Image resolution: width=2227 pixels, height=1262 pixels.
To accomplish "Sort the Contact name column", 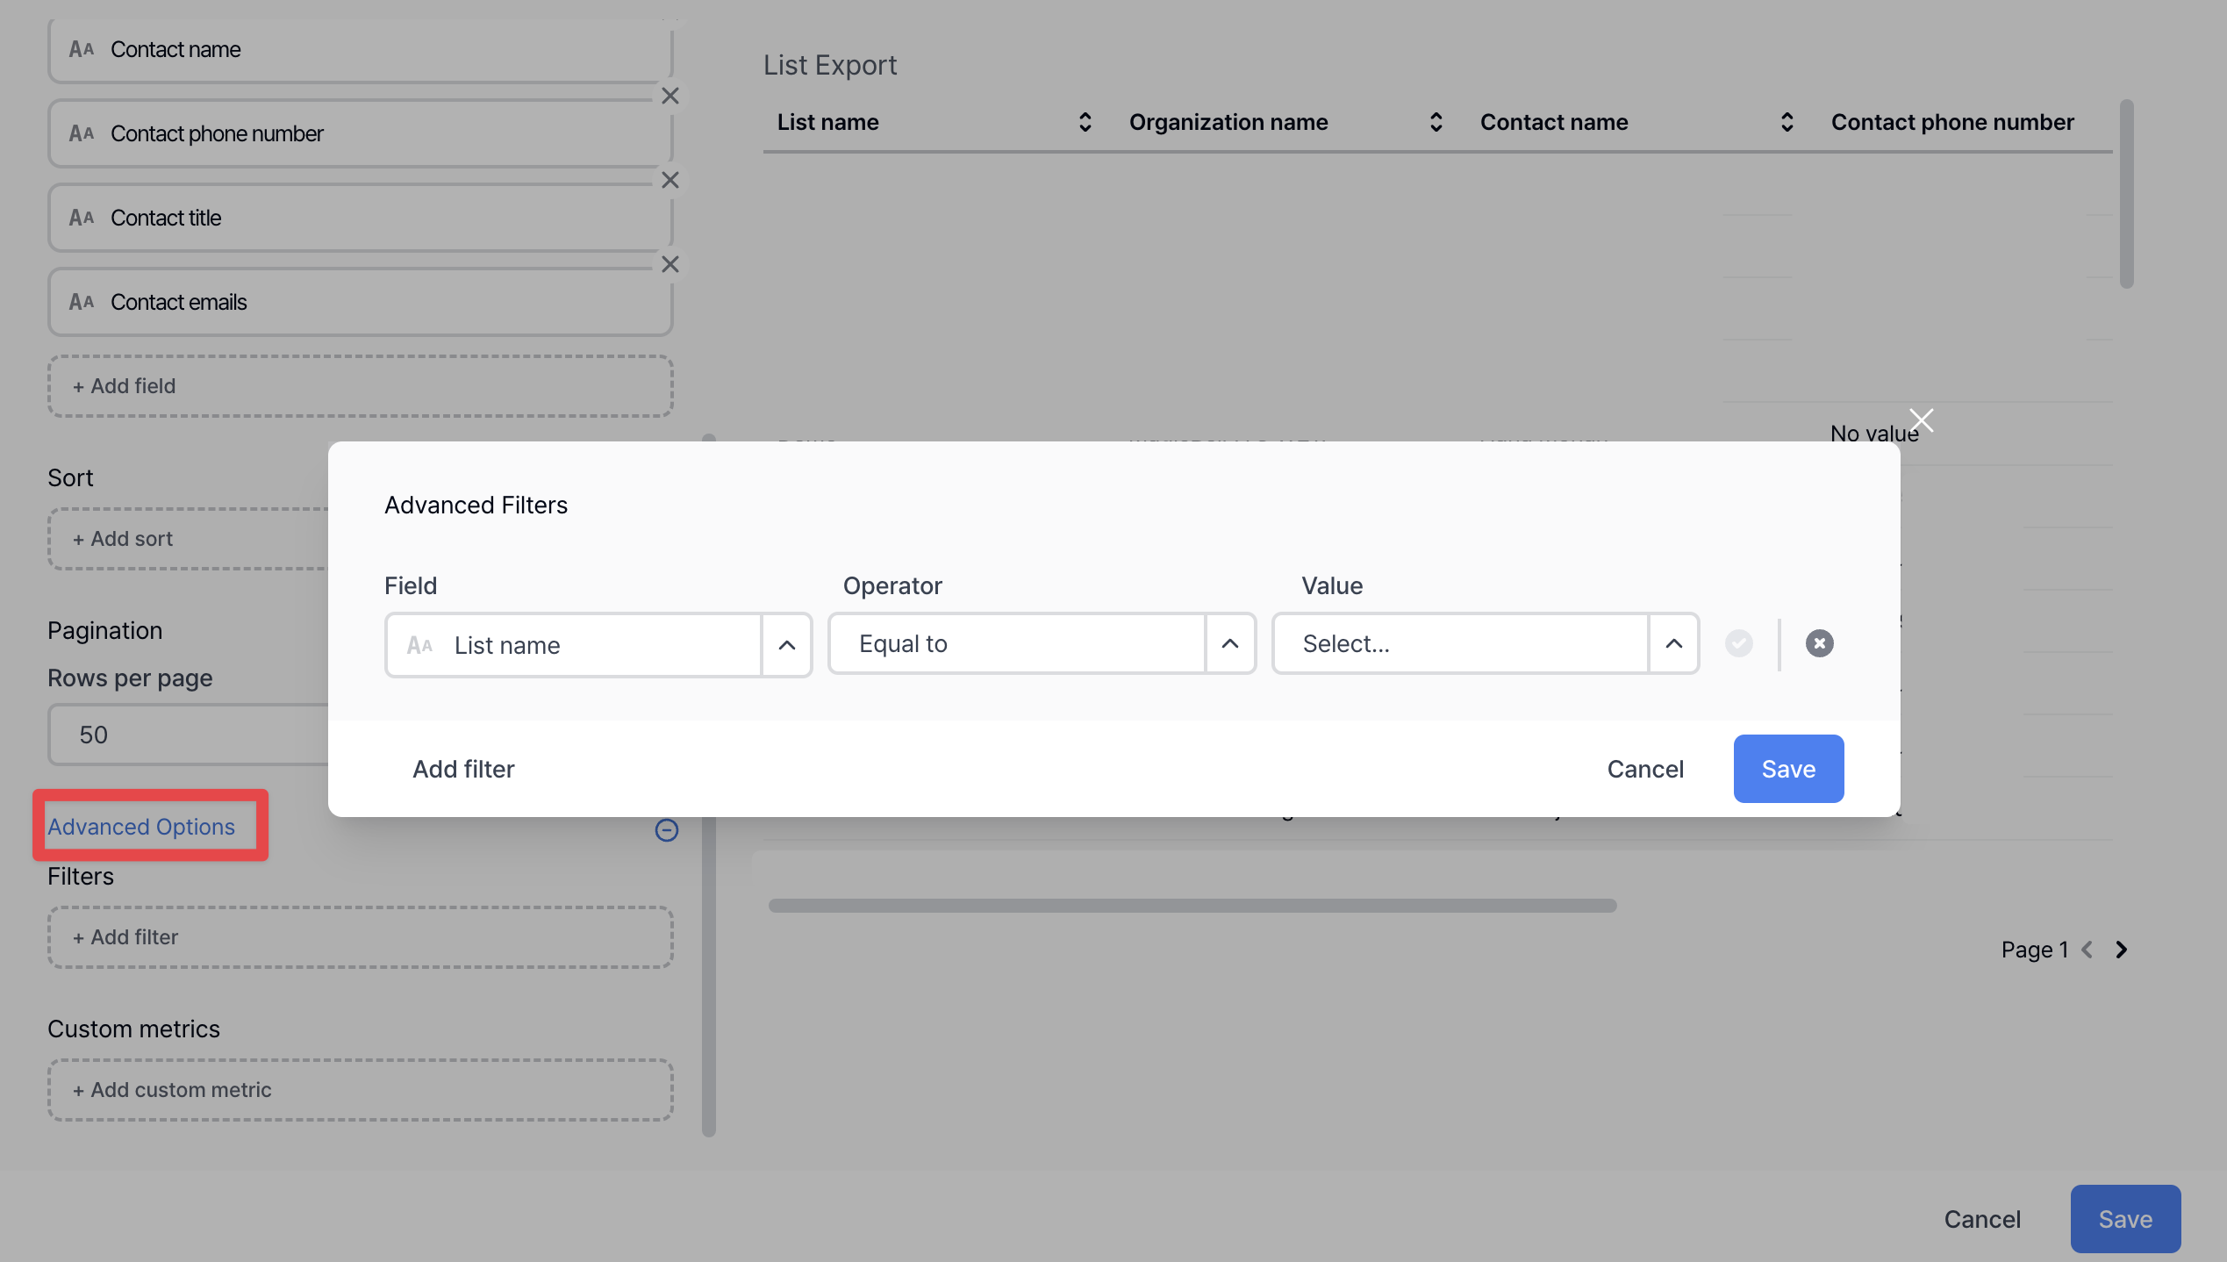I will point(1787,122).
